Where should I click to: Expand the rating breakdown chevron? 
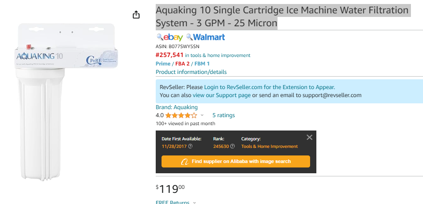pos(202,115)
